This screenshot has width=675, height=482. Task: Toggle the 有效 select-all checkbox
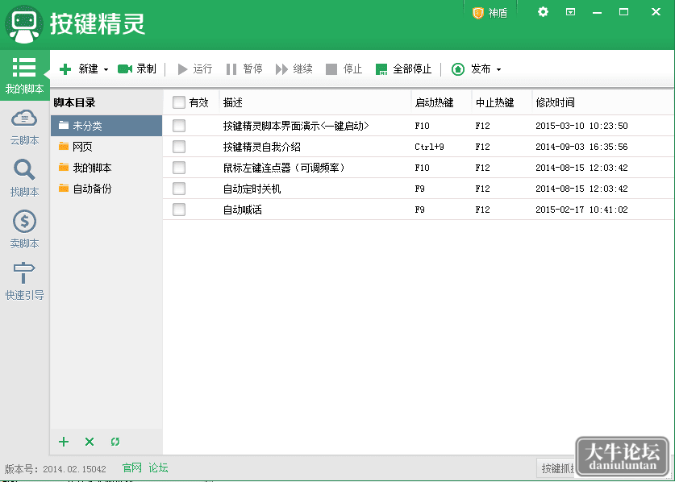coord(179,102)
